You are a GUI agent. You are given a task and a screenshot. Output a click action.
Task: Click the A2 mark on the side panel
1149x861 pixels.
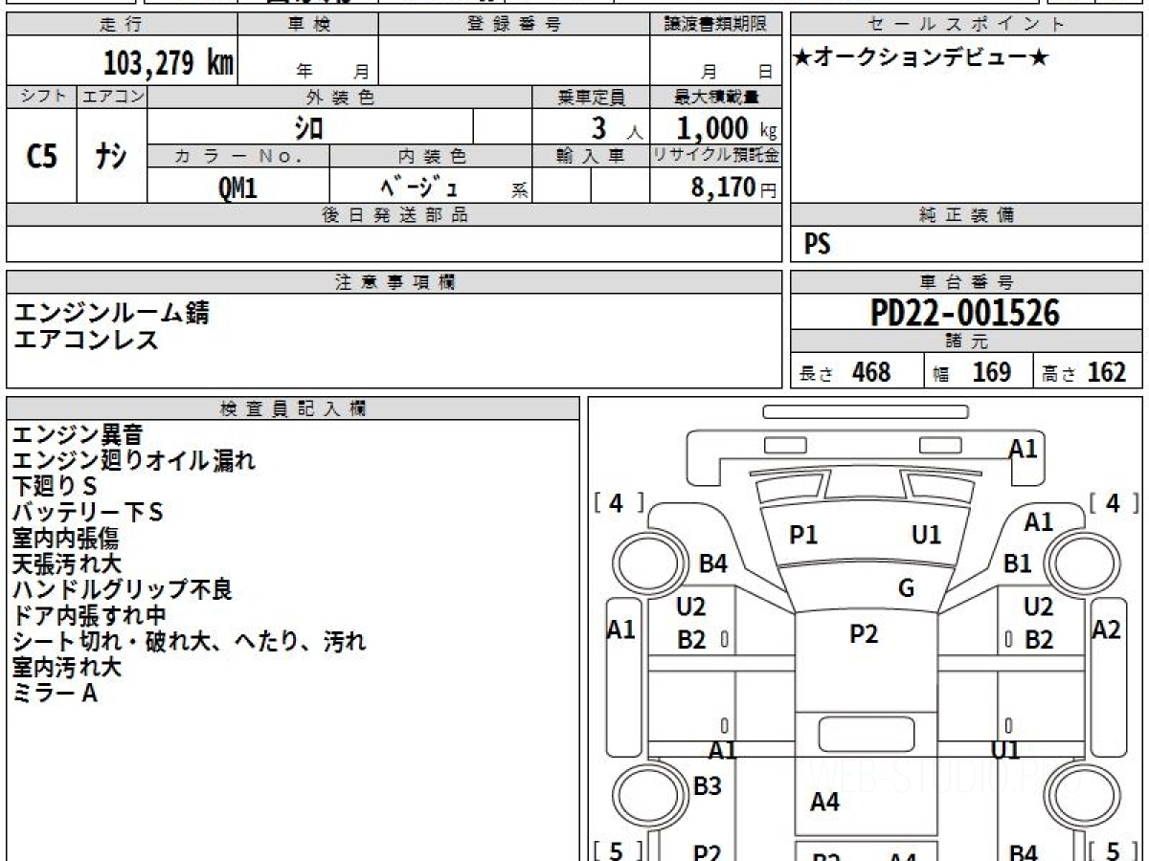point(1107,629)
